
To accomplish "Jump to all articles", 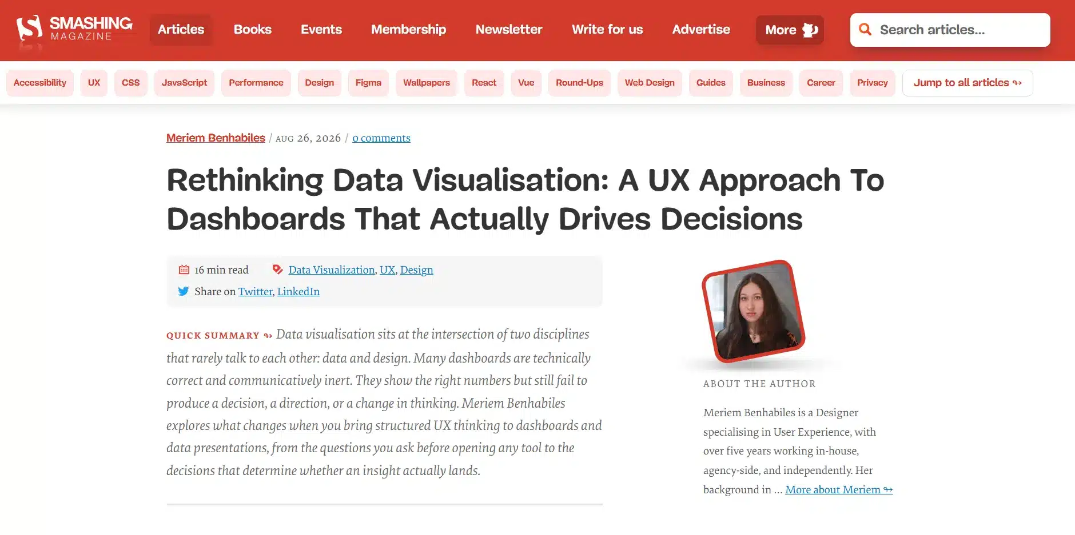I will (x=967, y=83).
